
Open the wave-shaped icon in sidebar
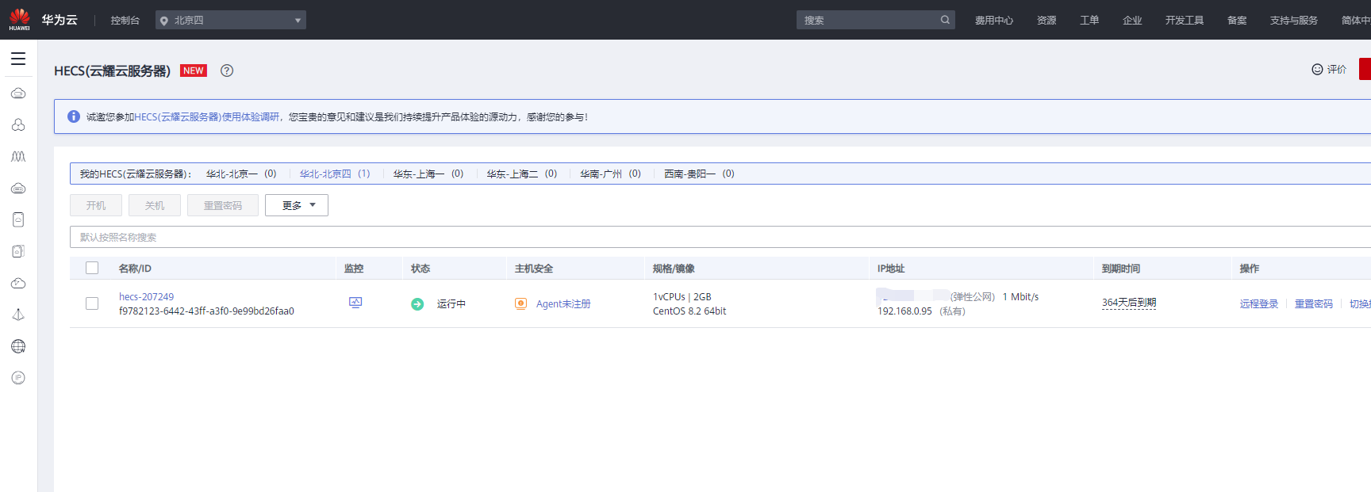coord(18,156)
